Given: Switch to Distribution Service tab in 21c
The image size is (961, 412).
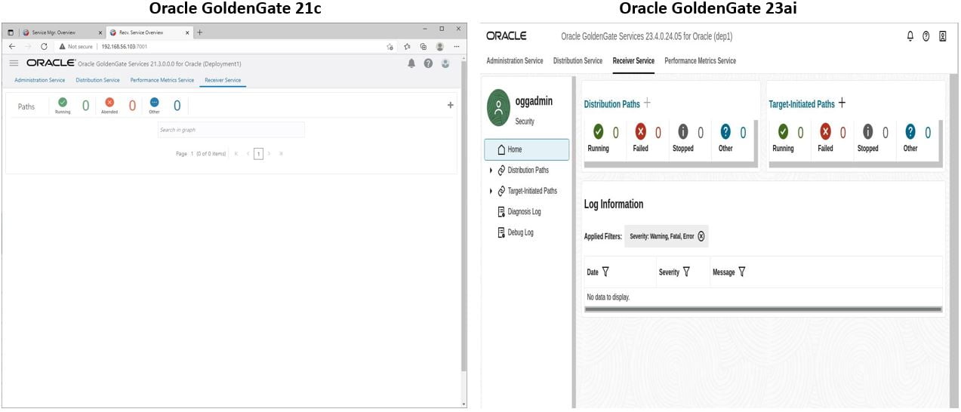Looking at the screenshot, I should (97, 80).
